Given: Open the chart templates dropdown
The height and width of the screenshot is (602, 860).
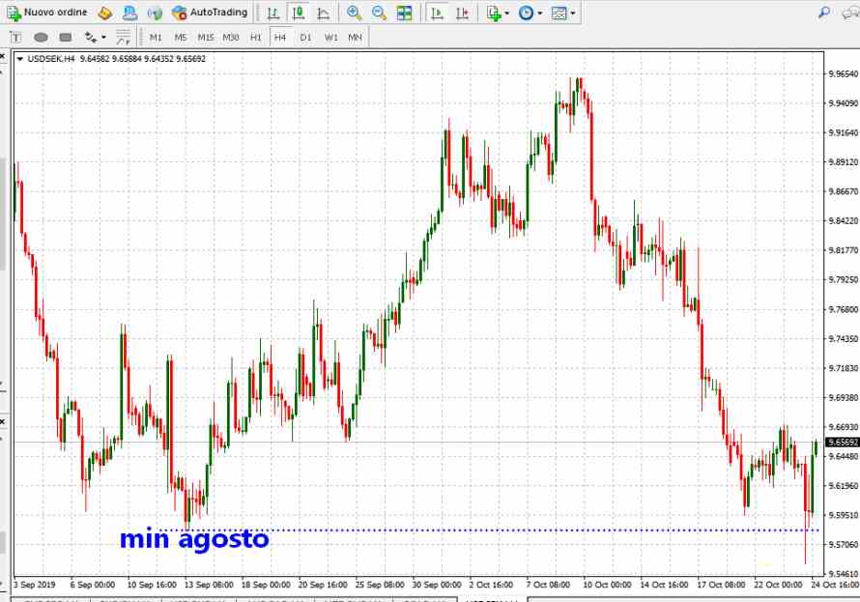Looking at the screenshot, I should tap(563, 13).
